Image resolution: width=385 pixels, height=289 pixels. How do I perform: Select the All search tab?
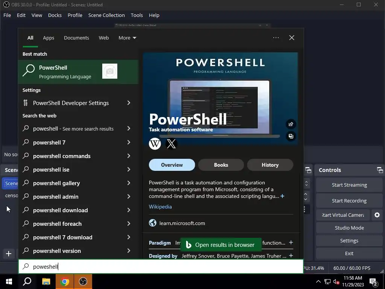click(30, 38)
